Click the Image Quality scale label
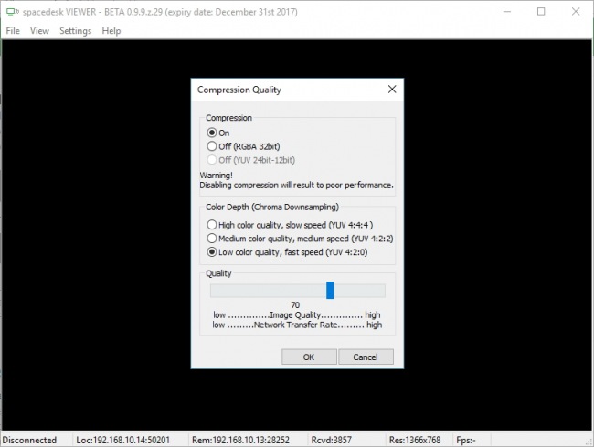The height and width of the screenshot is (447, 594). click(297, 314)
